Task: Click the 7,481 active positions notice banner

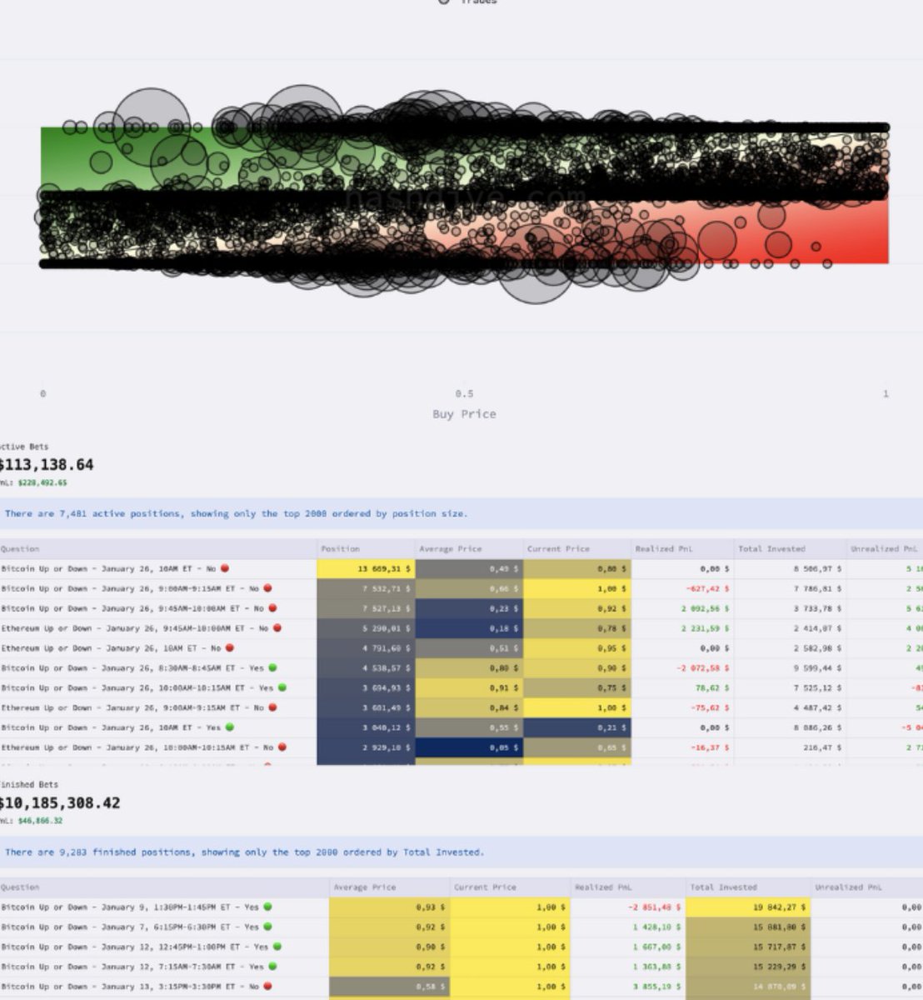Action: click(x=461, y=514)
